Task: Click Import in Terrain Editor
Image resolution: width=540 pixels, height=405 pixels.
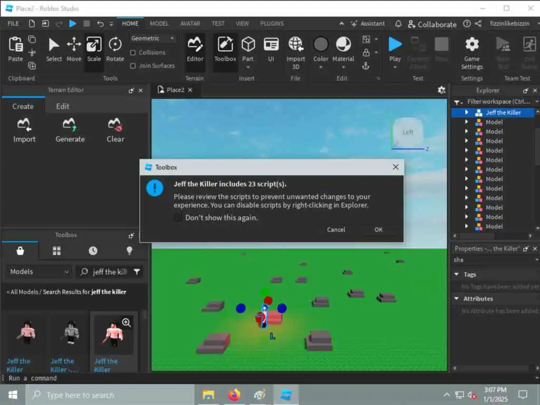Action: click(x=24, y=130)
